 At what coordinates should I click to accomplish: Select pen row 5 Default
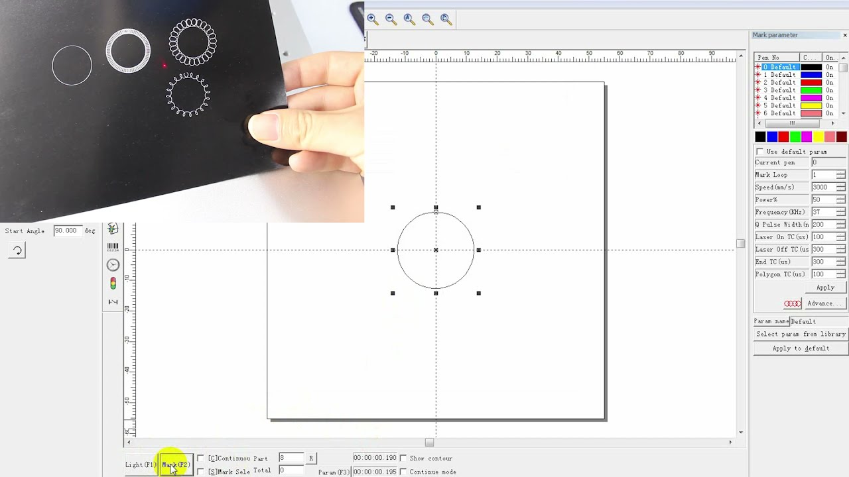point(797,105)
